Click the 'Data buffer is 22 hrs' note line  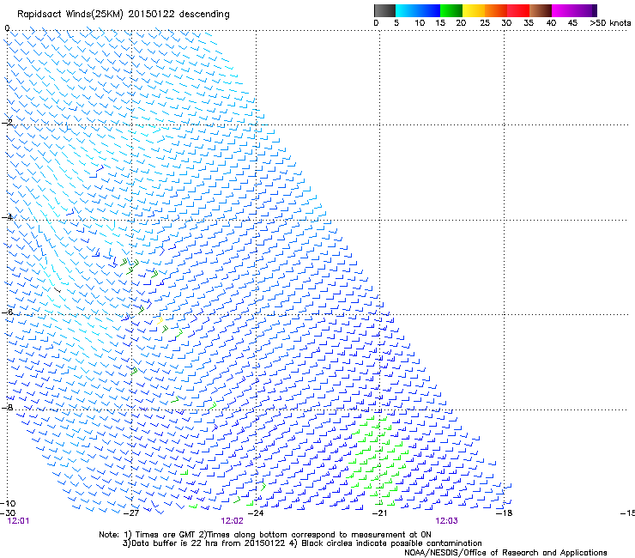click(x=302, y=543)
